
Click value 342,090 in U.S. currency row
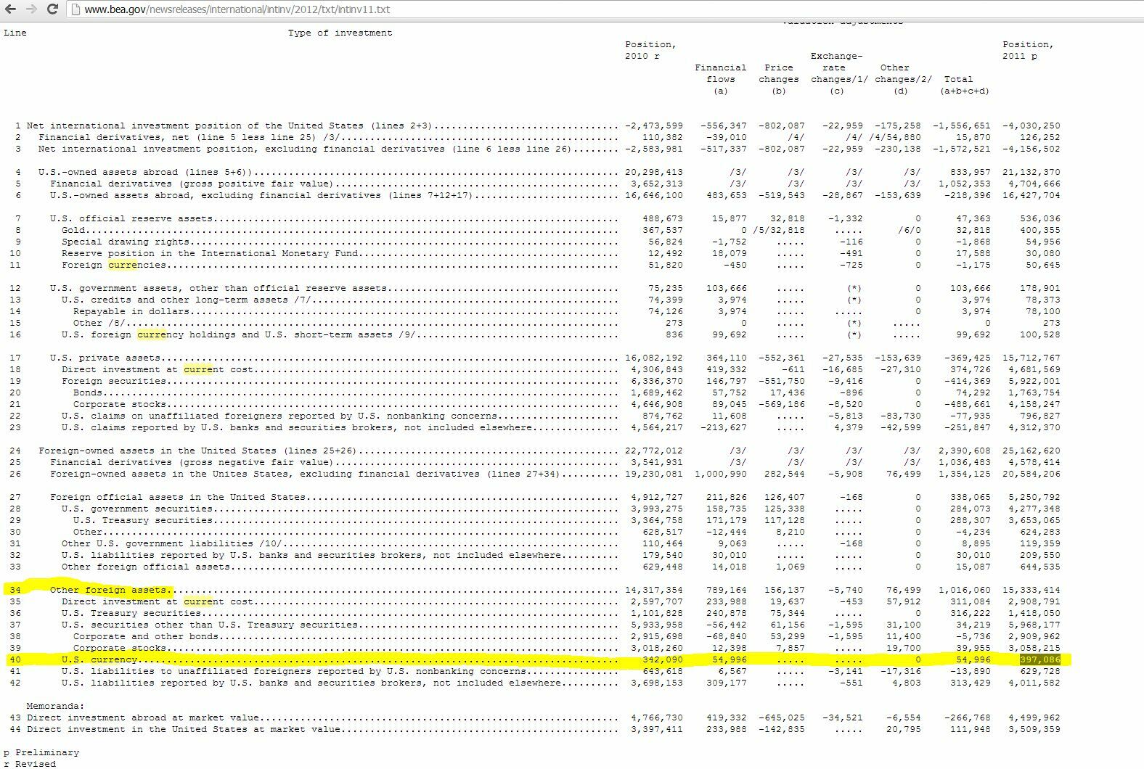[x=662, y=660]
